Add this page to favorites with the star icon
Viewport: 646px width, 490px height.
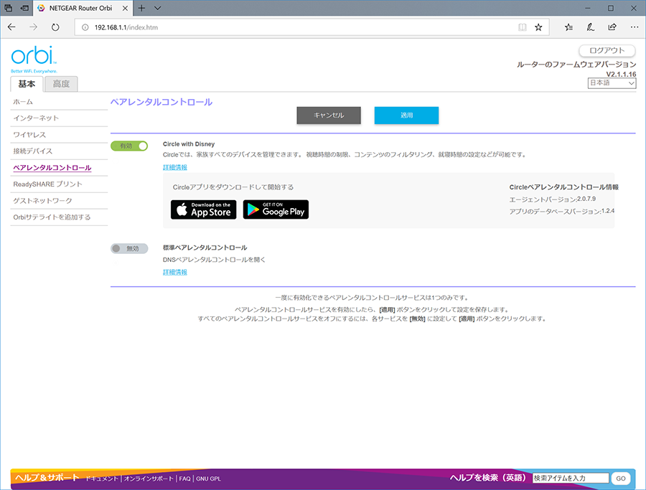click(538, 27)
